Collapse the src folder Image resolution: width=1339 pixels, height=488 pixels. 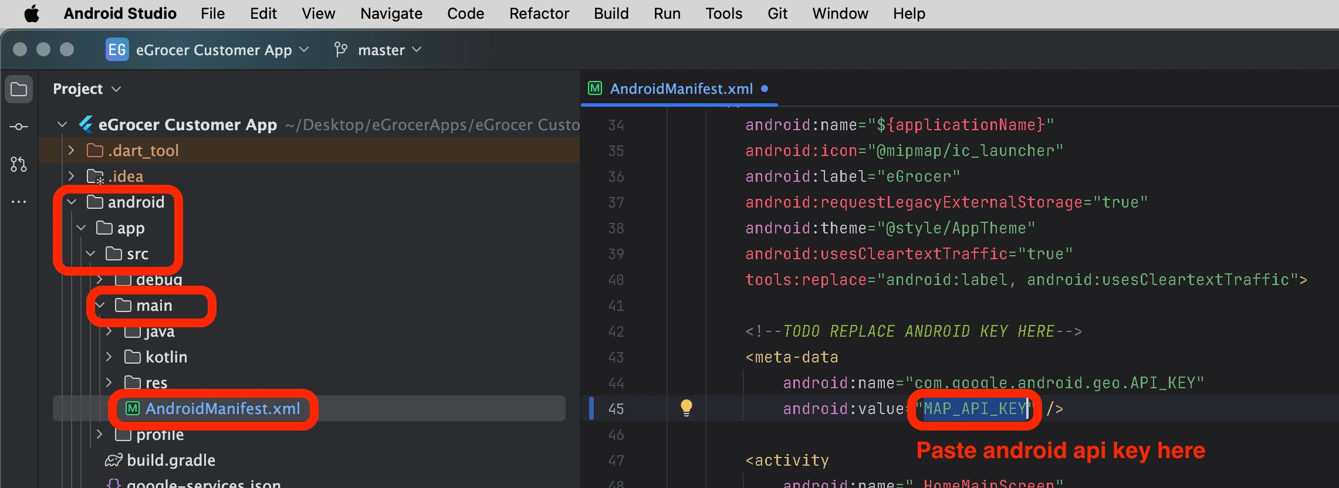point(90,253)
